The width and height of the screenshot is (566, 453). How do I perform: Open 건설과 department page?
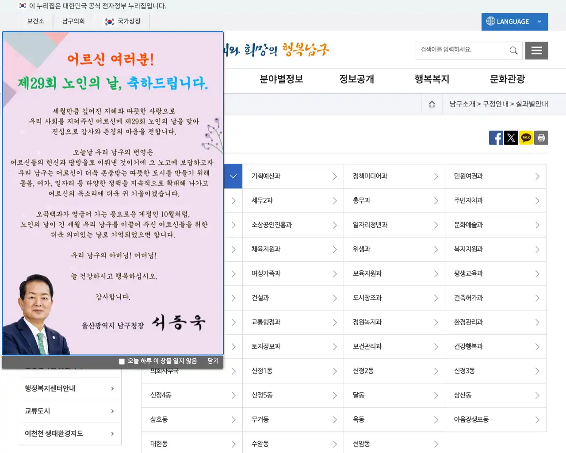pos(293,298)
